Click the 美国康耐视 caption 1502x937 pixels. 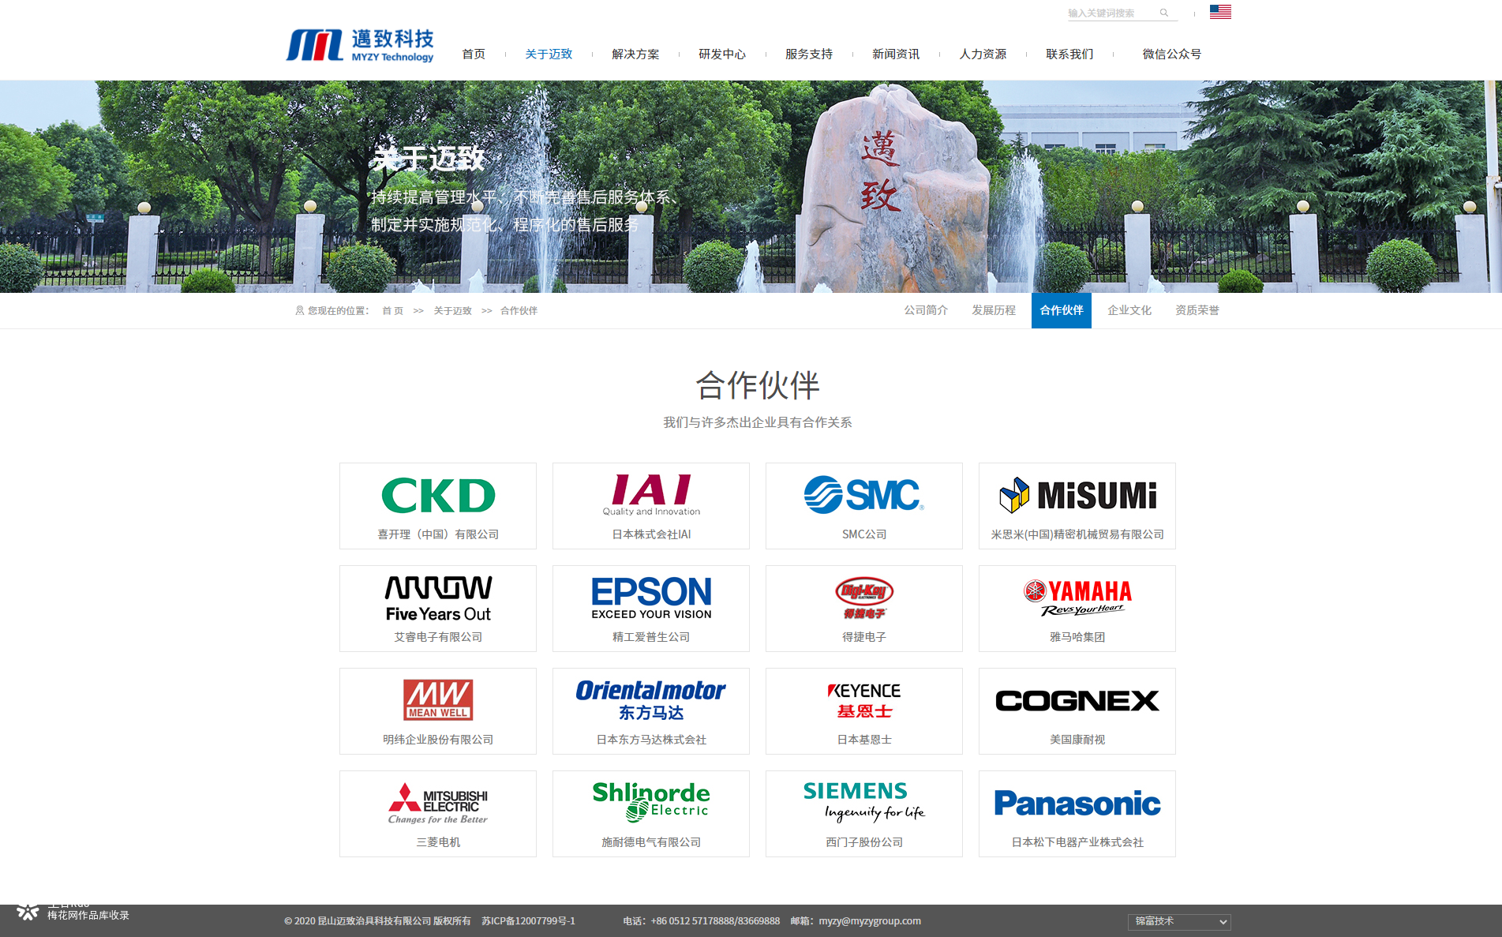[1077, 740]
